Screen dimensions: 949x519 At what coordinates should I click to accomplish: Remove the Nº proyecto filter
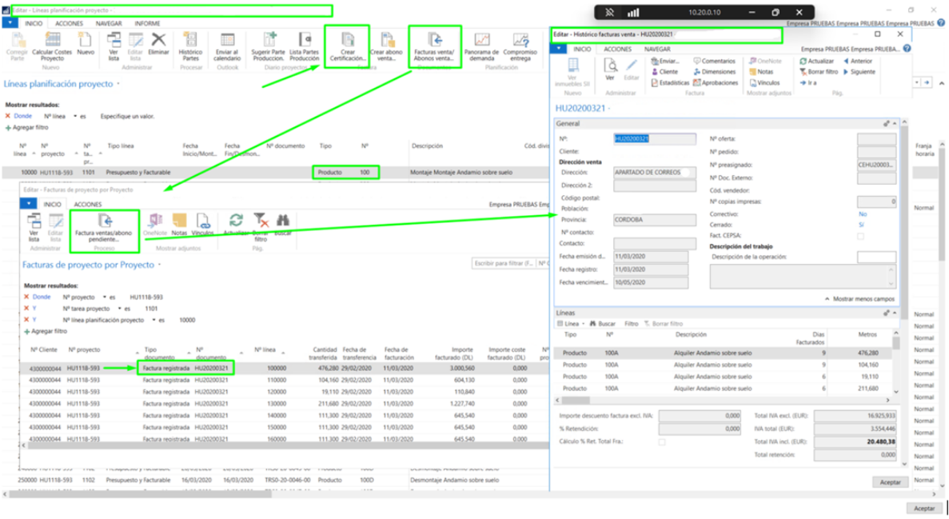(x=26, y=297)
